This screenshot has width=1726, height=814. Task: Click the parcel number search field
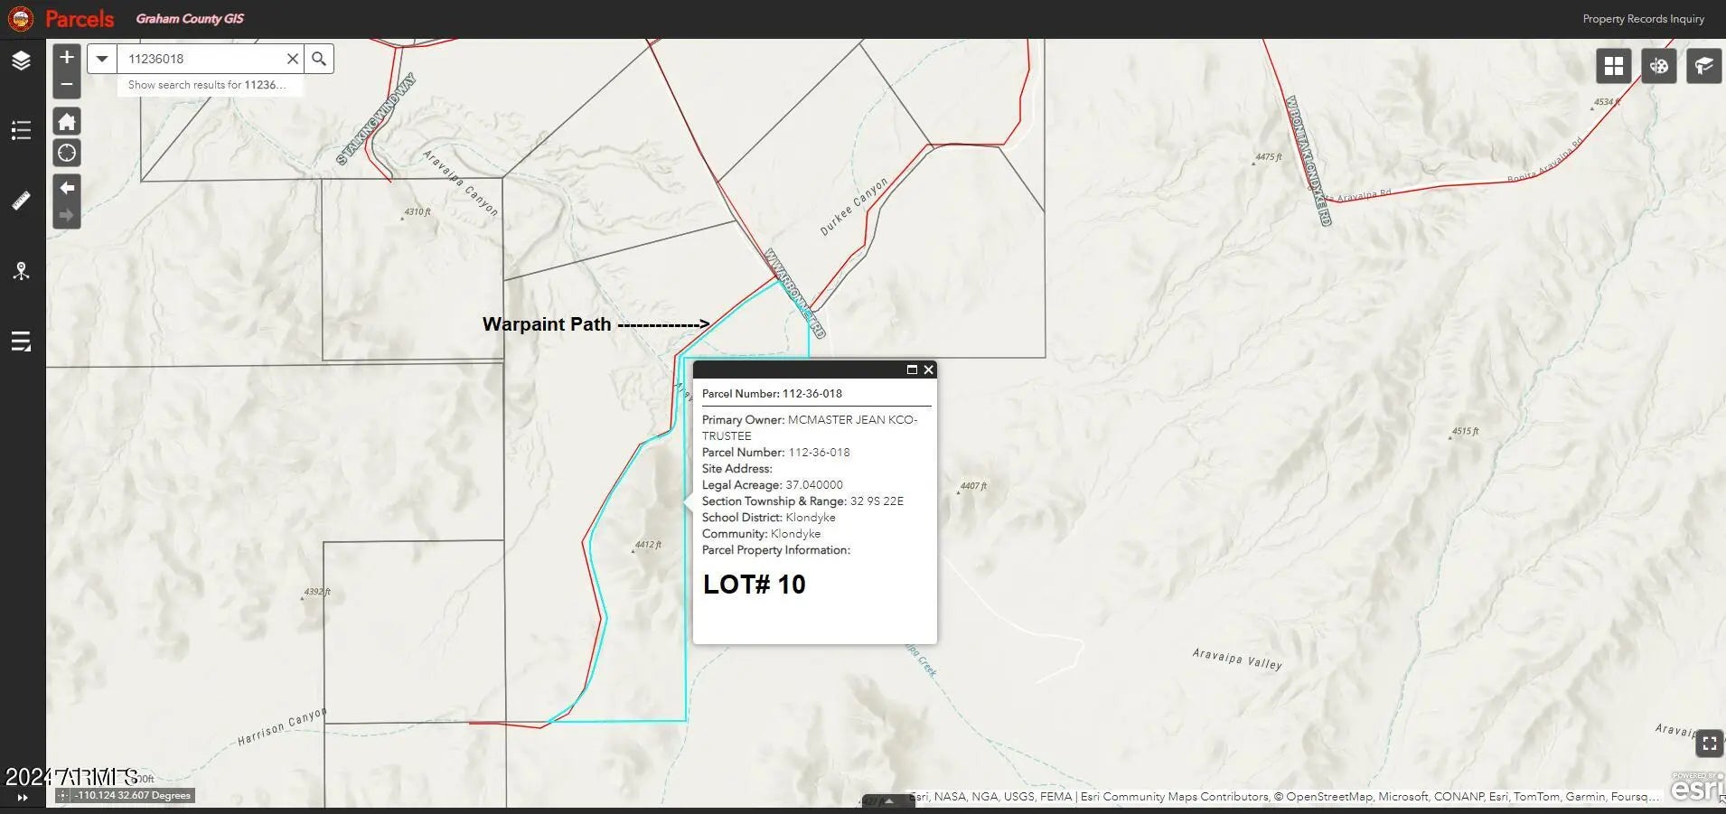(199, 59)
